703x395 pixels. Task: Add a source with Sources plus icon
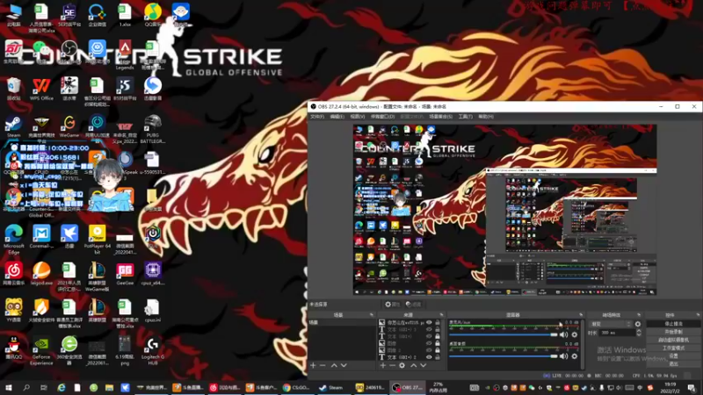click(x=383, y=365)
